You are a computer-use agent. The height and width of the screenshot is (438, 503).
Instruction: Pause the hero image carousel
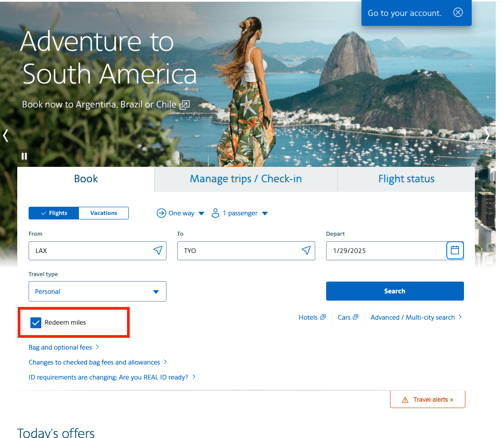click(x=24, y=156)
